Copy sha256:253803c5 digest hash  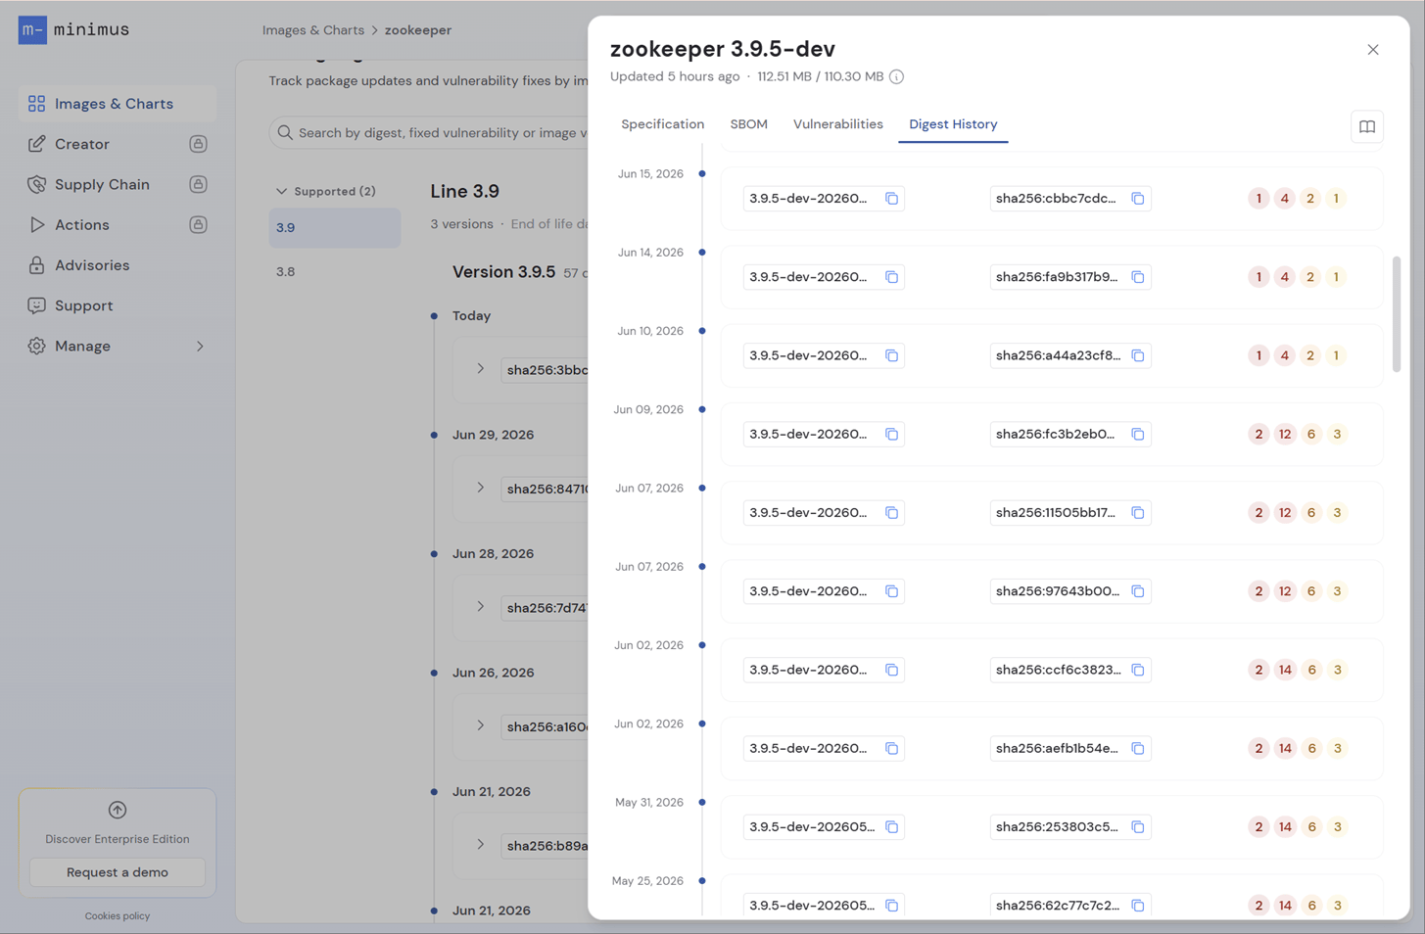click(1138, 826)
